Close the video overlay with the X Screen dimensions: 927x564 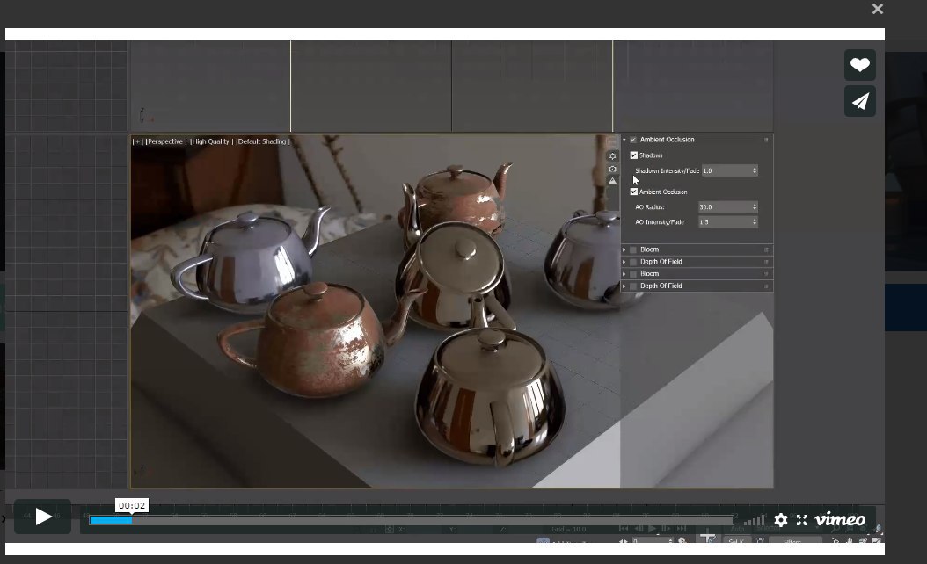[878, 9]
